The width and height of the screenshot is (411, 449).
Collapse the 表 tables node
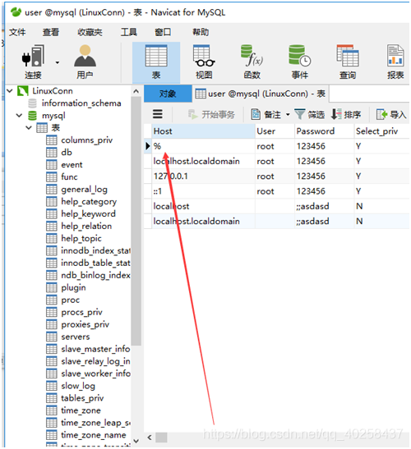[29, 128]
